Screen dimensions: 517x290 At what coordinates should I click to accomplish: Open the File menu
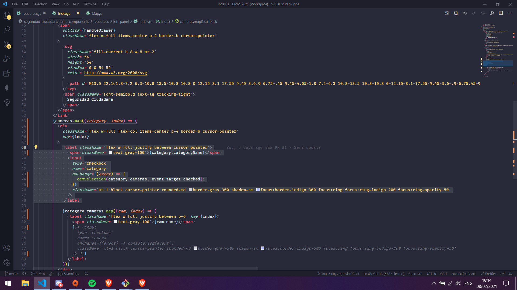click(15, 4)
